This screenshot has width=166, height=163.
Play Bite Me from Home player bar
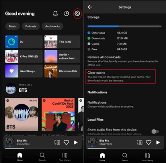76,142
